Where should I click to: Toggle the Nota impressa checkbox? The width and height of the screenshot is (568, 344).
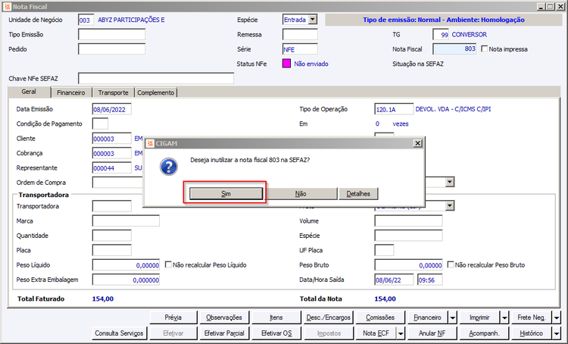(x=485, y=48)
